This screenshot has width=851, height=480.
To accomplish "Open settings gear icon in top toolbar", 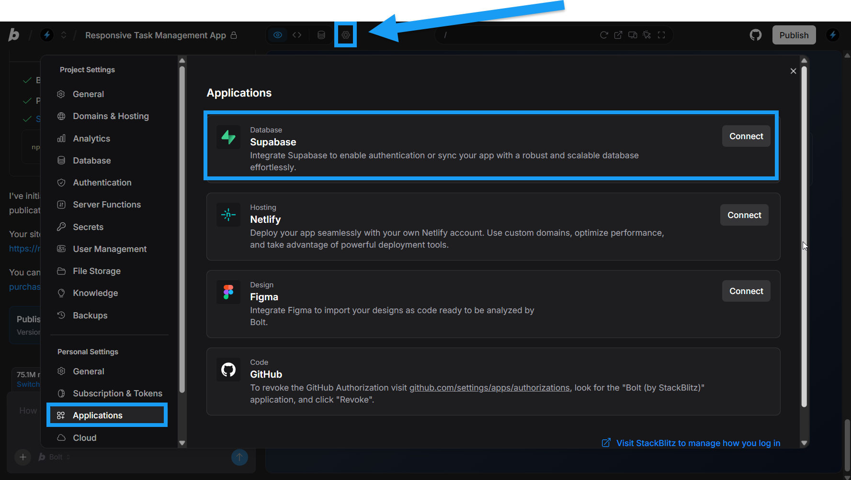I will coord(345,35).
